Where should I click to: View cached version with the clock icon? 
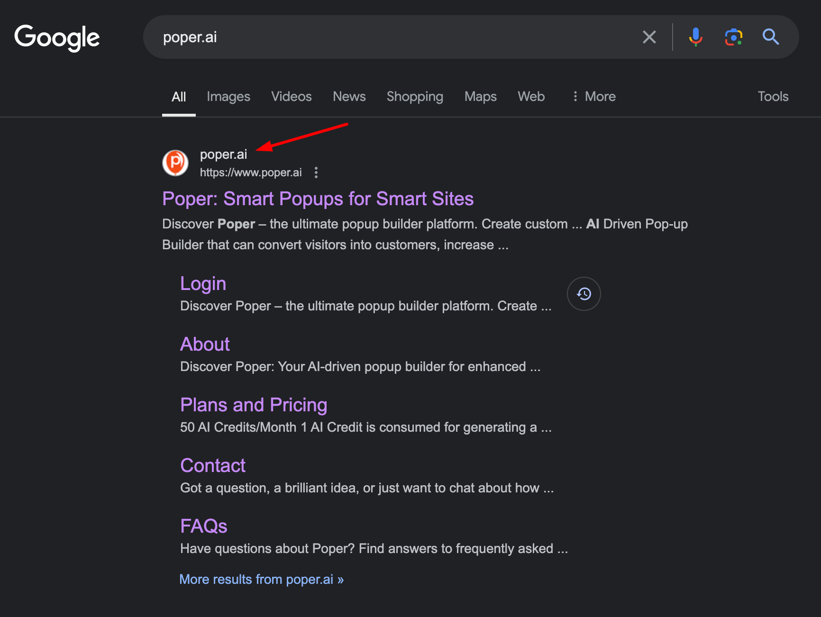click(584, 294)
